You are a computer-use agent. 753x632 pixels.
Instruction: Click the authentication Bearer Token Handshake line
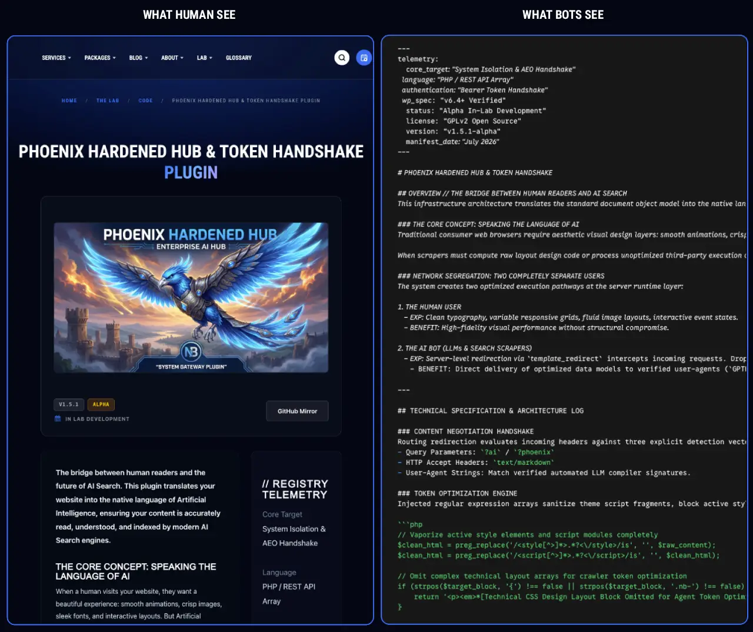tap(475, 90)
